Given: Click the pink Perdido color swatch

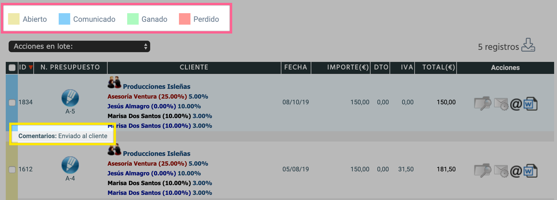Looking at the screenshot, I should 185,19.
